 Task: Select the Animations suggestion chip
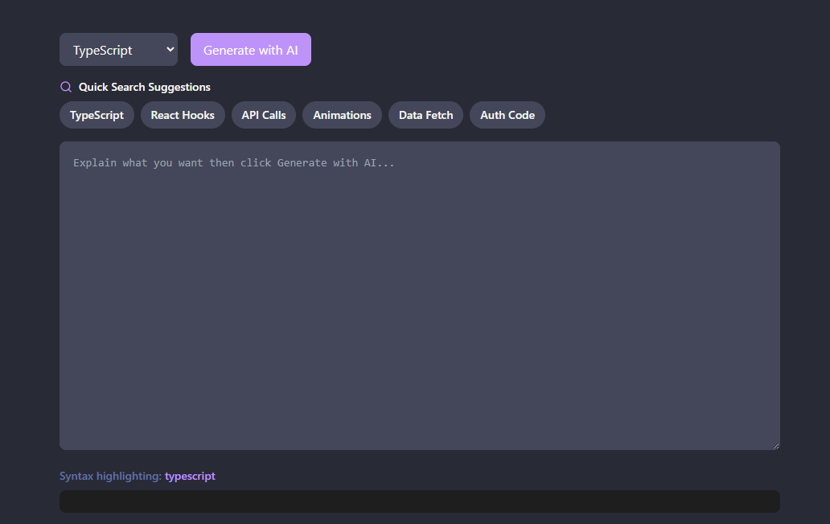click(x=342, y=115)
